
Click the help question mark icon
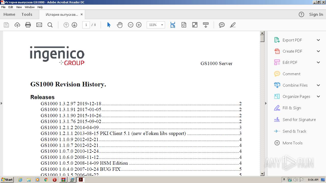coord(301,14)
